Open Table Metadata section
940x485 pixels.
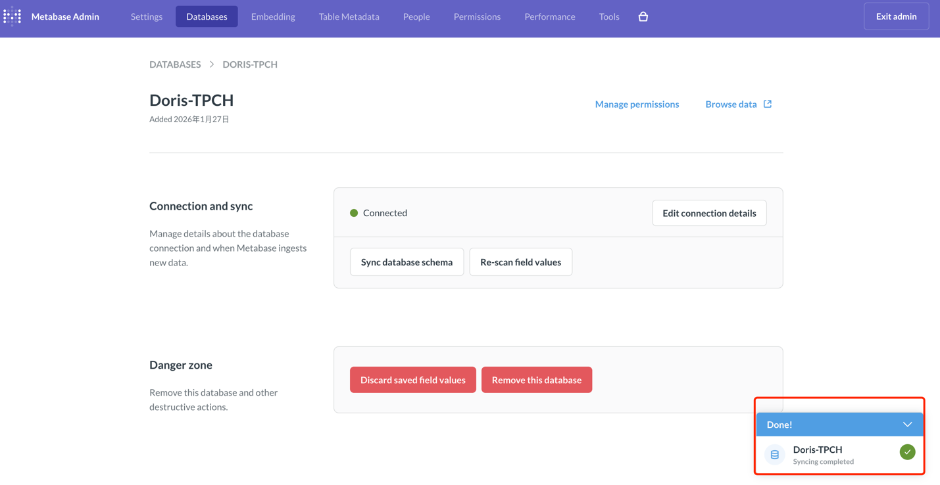(349, 16)
